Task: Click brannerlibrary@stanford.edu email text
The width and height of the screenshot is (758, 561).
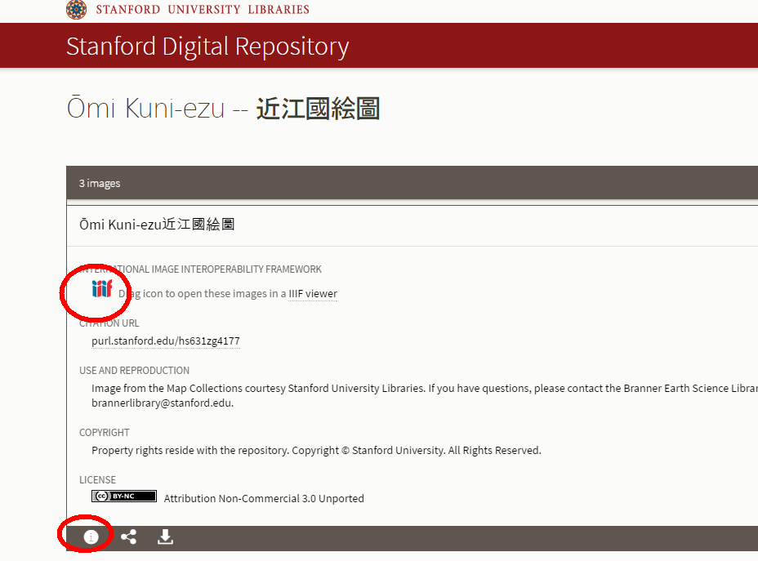Action: (x=163, y=403)
